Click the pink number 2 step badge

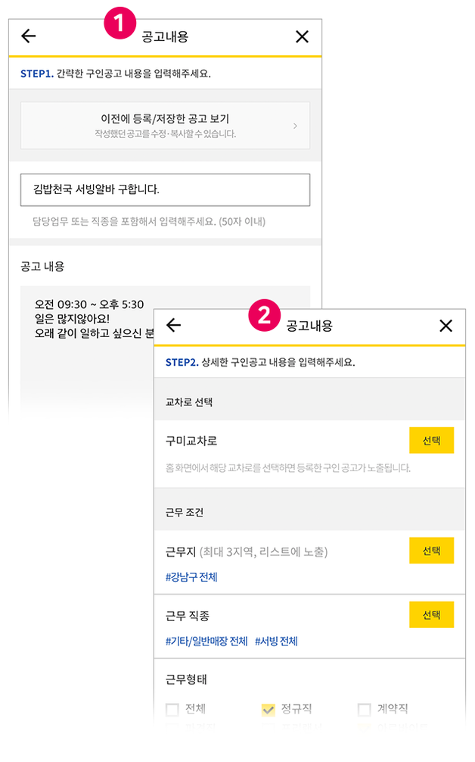pos(265,314)
